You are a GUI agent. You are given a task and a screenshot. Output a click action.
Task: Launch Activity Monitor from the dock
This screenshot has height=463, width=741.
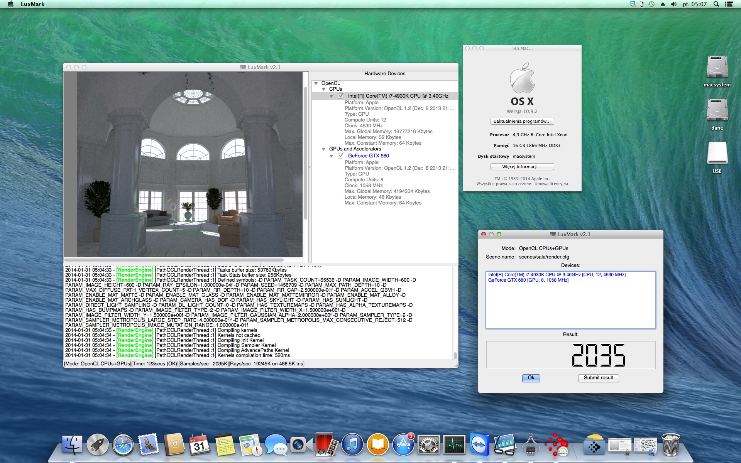pyautogui.click(x=454, y=445)
